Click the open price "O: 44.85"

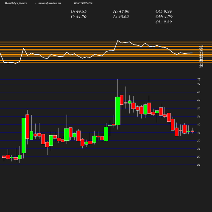click(x=78, y=11)
